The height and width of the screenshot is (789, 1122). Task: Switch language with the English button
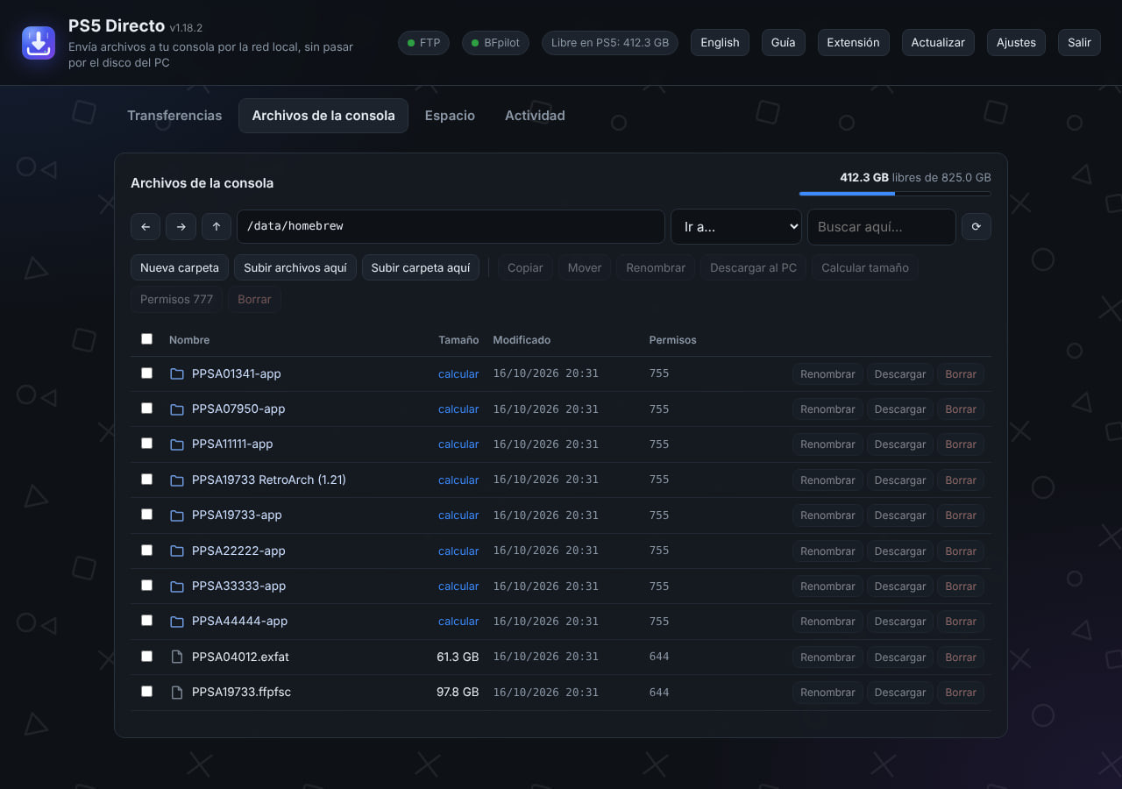(x=720, y=43)
